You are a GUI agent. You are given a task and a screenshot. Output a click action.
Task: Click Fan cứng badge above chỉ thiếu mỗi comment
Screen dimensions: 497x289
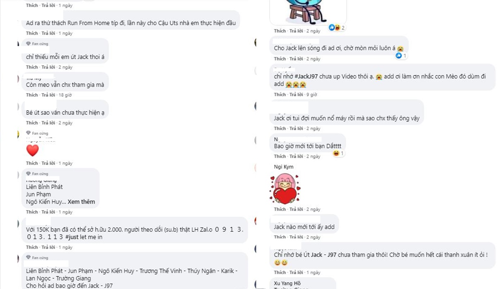tap(37, 43)
